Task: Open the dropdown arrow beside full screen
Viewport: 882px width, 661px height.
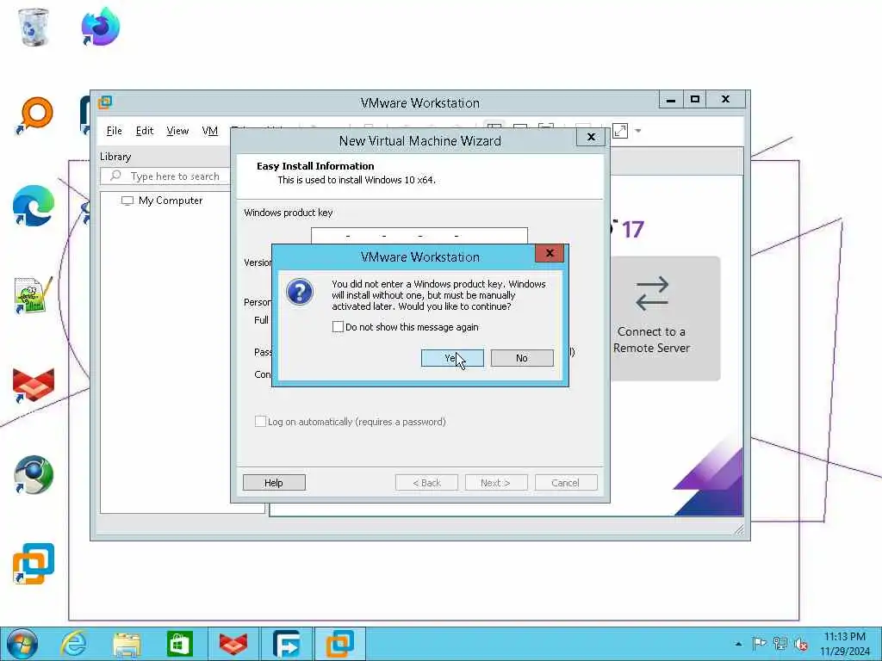Action: pos(638,131)
